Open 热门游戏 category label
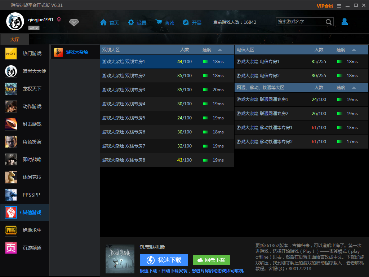This screenshot has width=369, height=277. [x=32, y=53]
